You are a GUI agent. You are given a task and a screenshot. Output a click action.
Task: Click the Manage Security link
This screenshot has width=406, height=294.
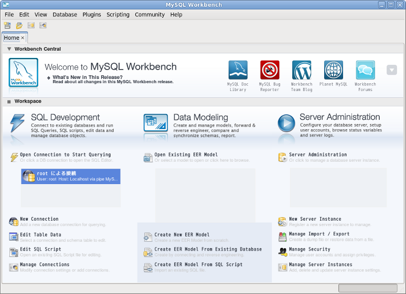click(x=309, y=249)
